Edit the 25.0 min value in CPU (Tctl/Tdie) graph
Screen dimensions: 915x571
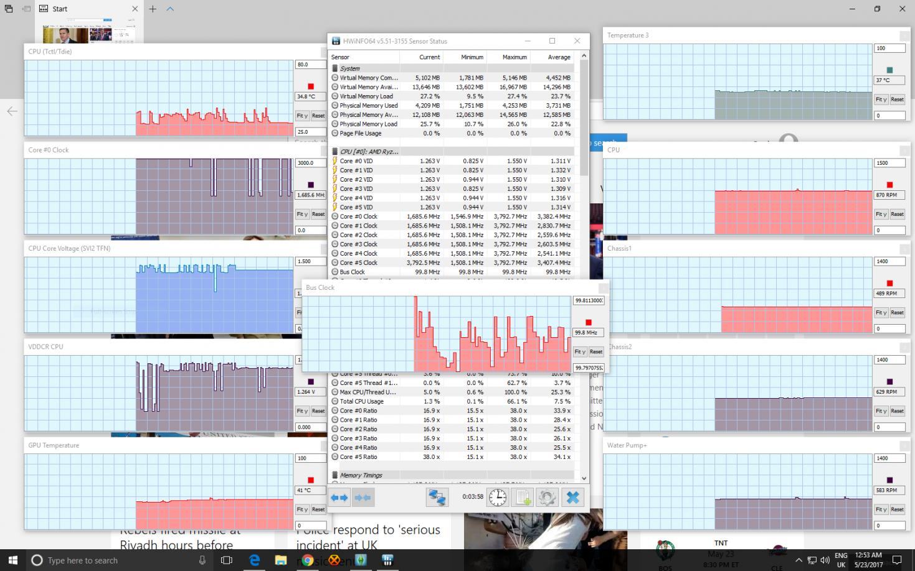coord(310,132)
